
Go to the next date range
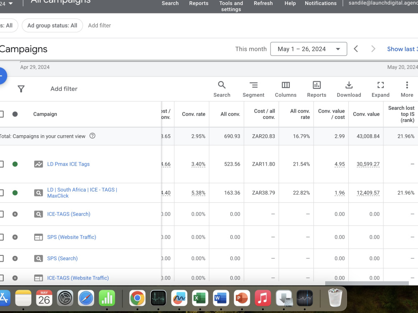[373, 49]
